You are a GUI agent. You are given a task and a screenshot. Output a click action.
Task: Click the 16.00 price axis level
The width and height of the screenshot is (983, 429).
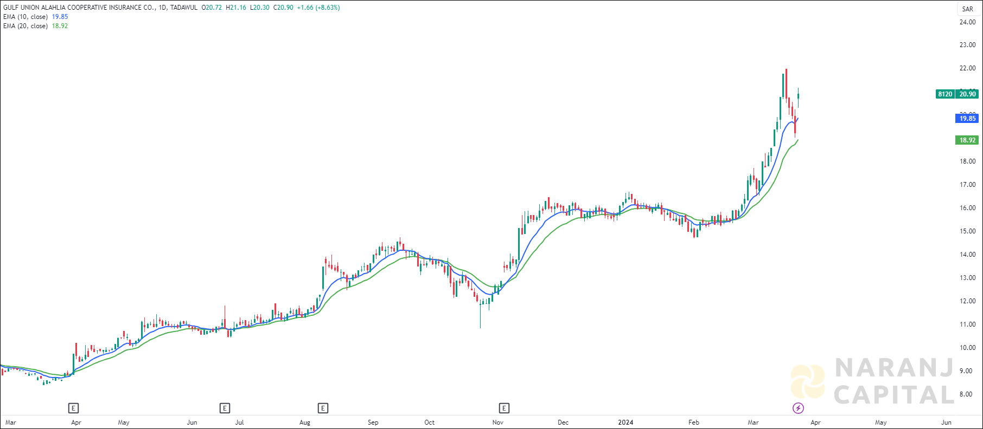coord(967,208)
